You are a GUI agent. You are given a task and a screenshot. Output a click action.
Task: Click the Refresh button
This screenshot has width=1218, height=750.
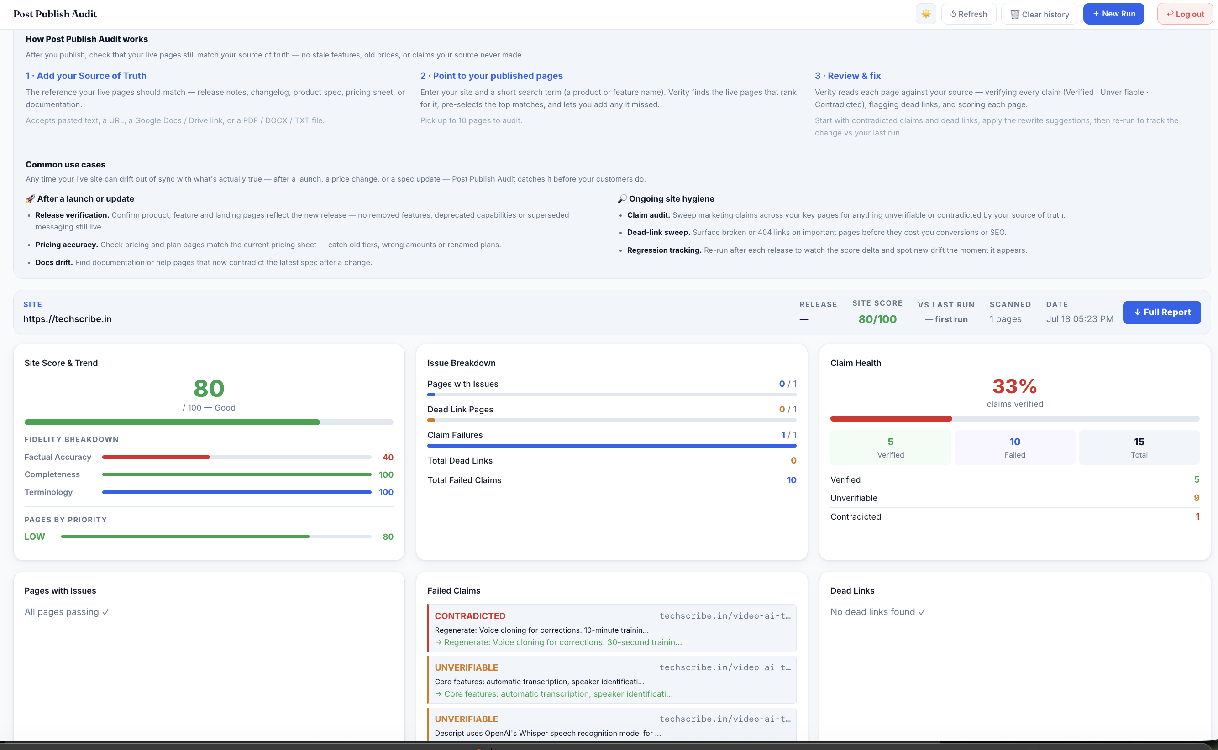[x=968, y=14]
